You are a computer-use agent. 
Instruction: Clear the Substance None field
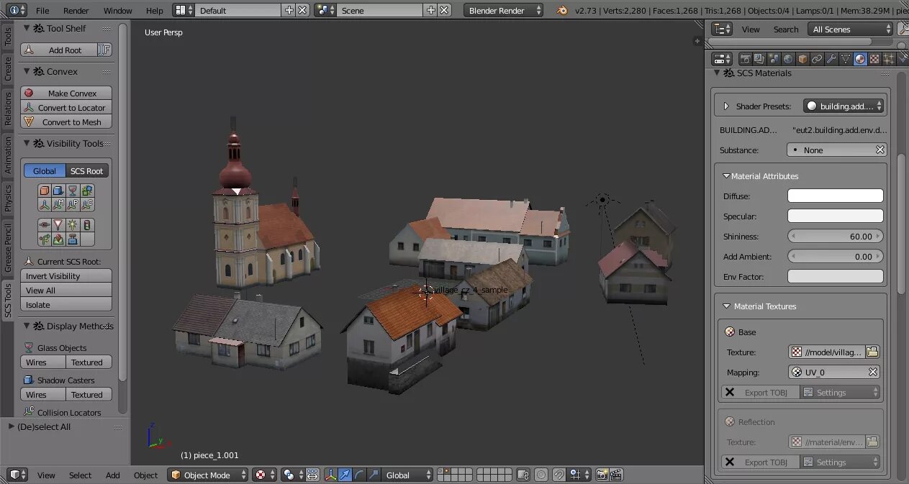coord(879,150)
